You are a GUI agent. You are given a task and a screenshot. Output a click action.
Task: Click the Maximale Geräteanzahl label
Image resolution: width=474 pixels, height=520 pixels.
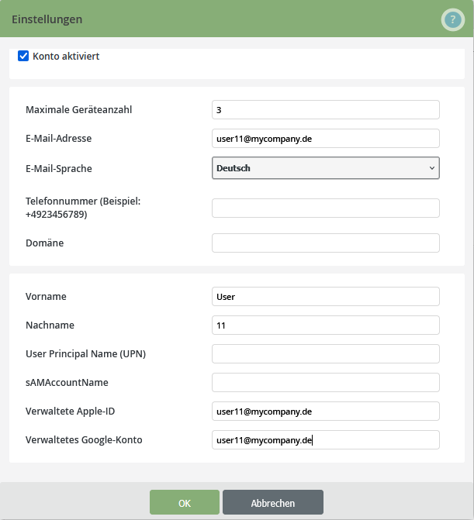coord(79,110)
